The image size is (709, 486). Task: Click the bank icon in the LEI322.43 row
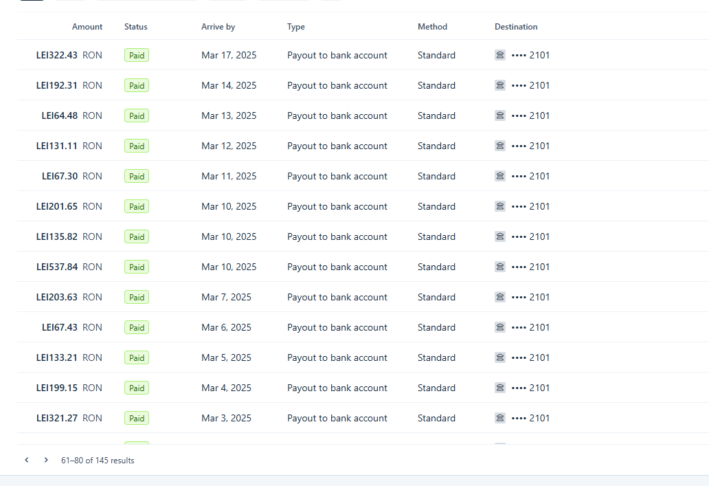pyautogui.click(x=499, y=55)
